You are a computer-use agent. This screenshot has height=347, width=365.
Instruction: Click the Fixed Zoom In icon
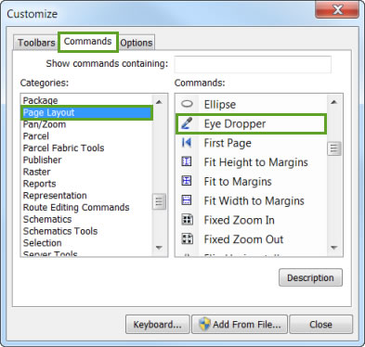pyautogui.click(x=187, y=220)
